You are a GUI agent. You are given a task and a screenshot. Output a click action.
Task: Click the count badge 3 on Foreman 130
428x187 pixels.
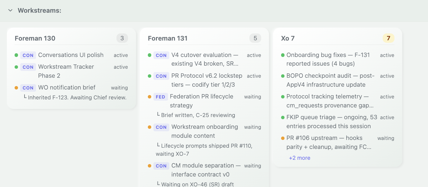coord(122,38)
